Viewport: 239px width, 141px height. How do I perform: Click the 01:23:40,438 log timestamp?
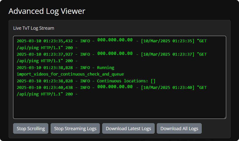[58, 88]
